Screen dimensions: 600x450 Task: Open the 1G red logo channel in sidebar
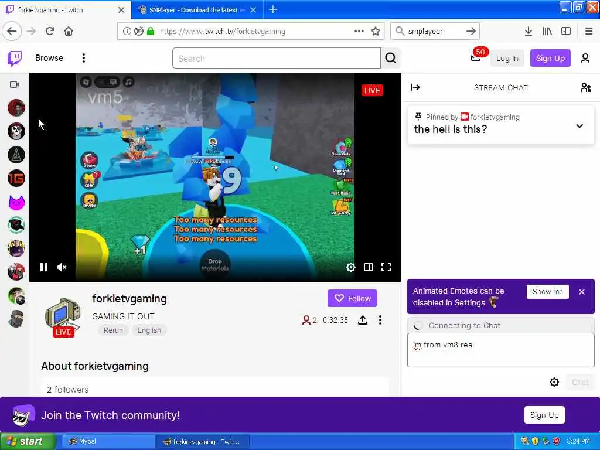point(16,178)
